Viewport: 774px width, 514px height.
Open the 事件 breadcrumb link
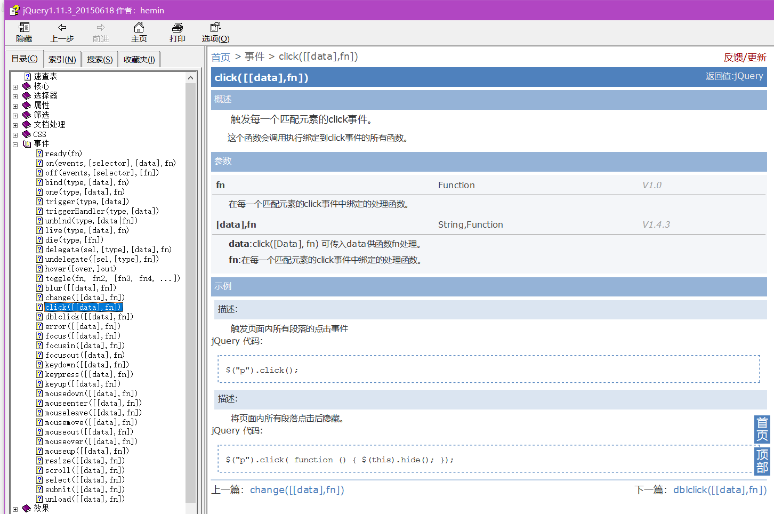255,57
